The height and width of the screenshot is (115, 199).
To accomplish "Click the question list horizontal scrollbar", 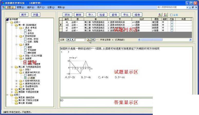I will (x=165, y=40).
